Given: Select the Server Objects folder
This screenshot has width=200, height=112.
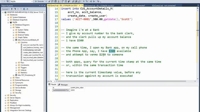Looking at the screenshot, I should 15,98.
